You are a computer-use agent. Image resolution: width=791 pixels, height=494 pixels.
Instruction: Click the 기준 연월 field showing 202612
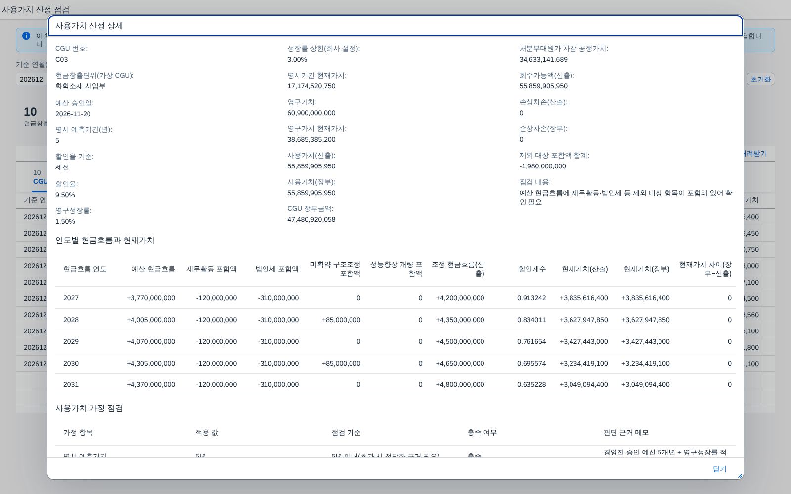[32, 79]
